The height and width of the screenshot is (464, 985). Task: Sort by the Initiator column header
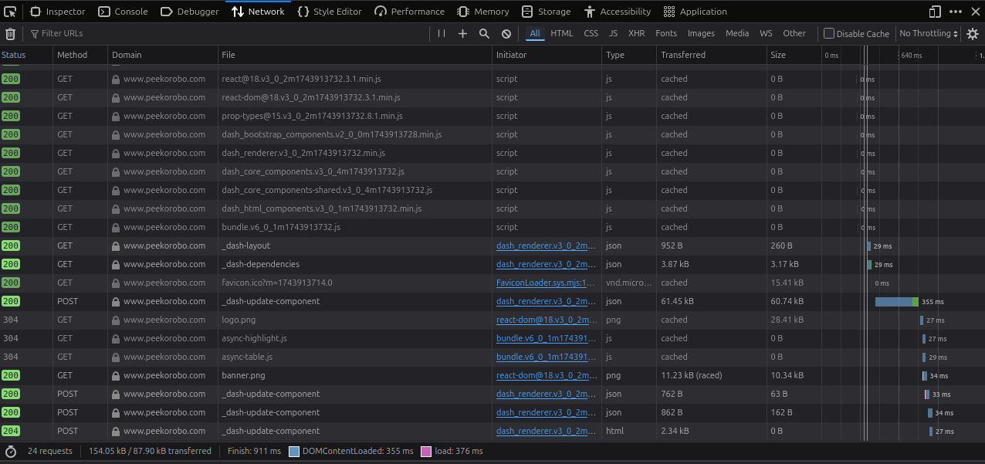click(x=547, y=55)
